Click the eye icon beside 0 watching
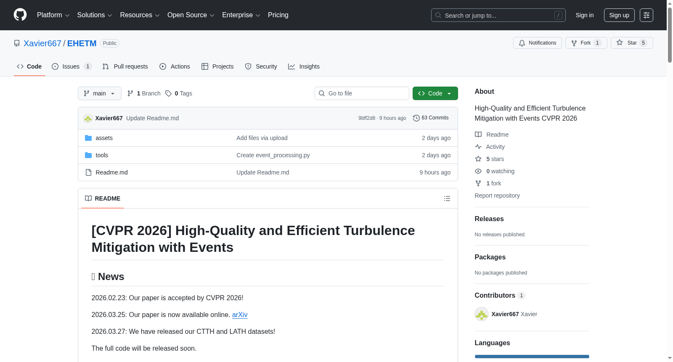673x362 pixels. click(478, 171)
